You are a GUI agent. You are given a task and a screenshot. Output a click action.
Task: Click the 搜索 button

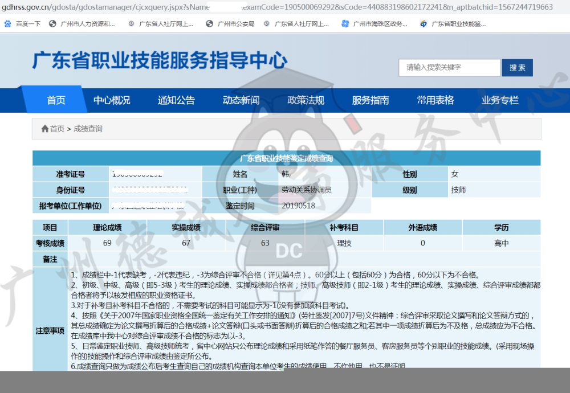pos(518,68)
